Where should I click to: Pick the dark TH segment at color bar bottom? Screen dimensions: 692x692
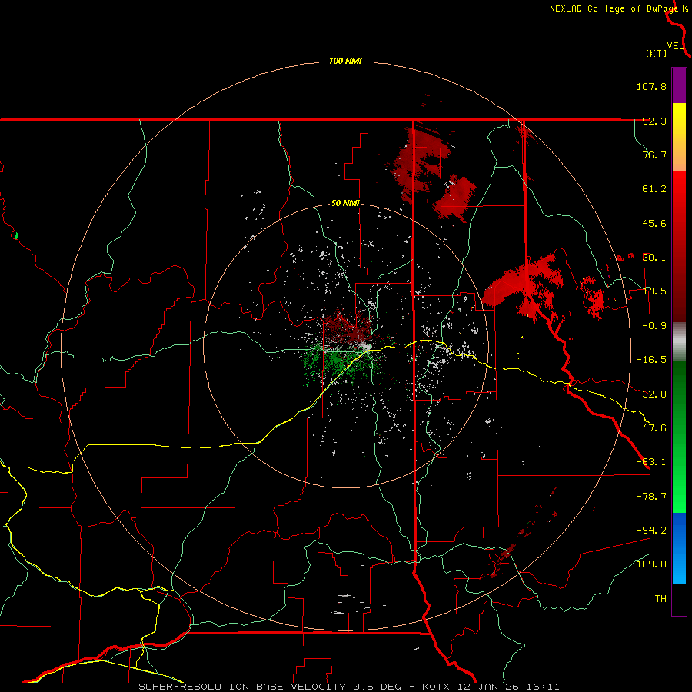[x=679, y=599]
